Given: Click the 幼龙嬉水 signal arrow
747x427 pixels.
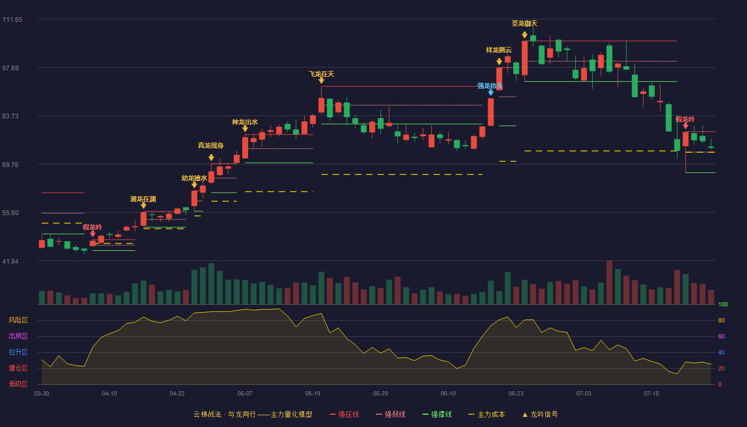Looking at the screenshot, I should pyautogui.click(x=194, y=185).
